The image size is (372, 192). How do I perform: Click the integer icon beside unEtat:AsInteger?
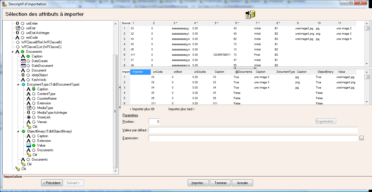pyautogui.click(x=17, y=33)
